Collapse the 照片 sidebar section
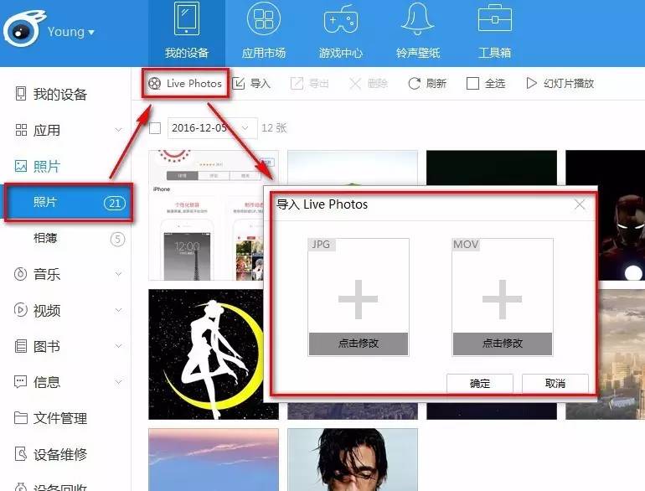The height and width of the screenshot is (491, 645). (x=38, y=166)
